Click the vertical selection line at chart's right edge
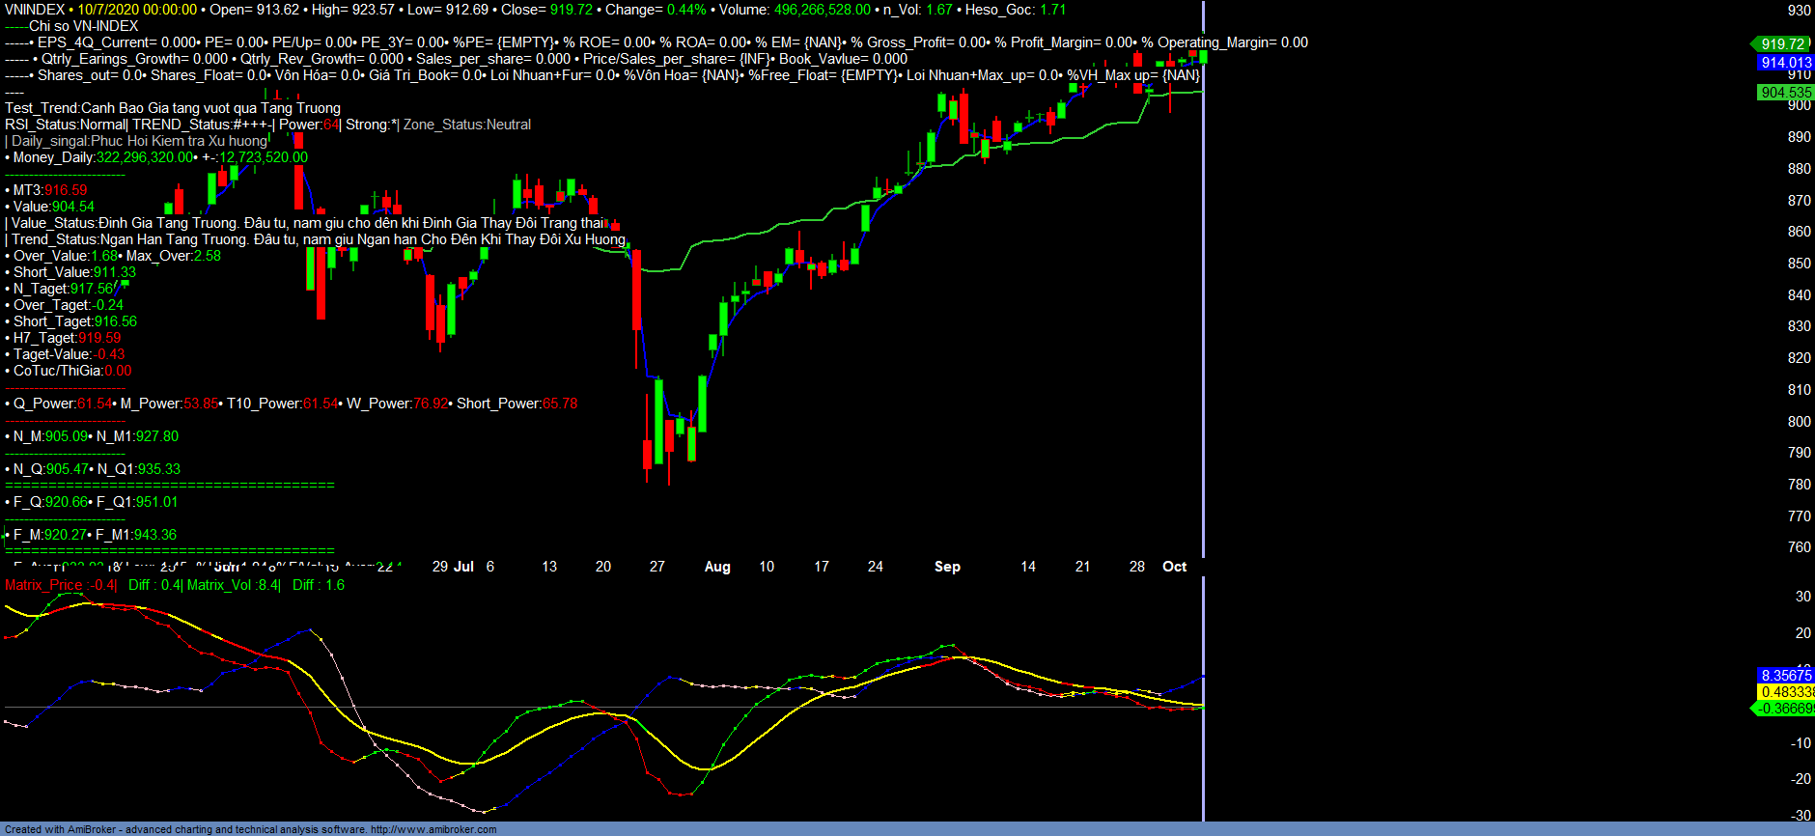Viewport: 1815px width, 836px height. tap(1203, 386)
